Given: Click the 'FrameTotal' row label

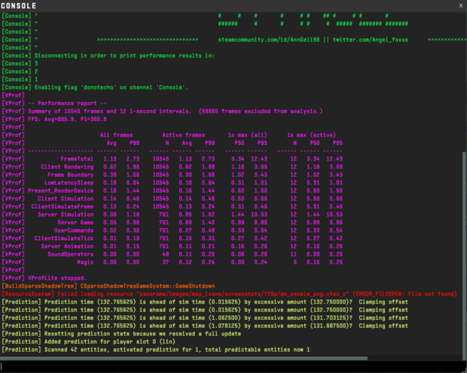Looking at the screenshot, I should click(77, 159).
